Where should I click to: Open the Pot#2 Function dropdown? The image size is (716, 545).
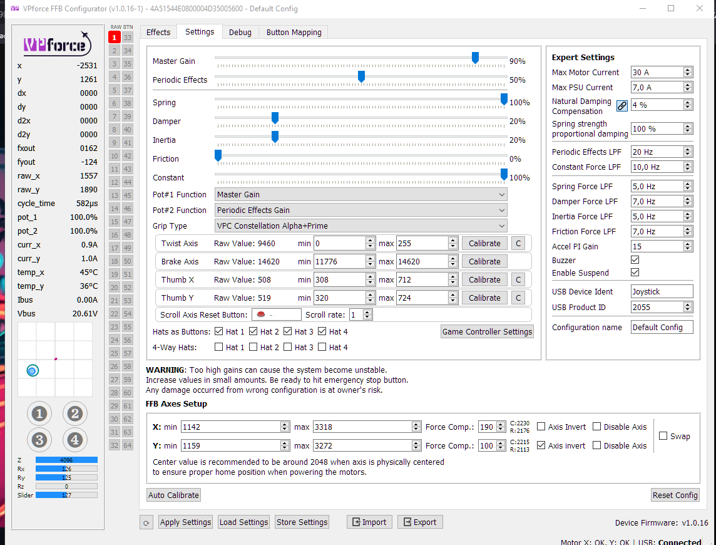coord(361,210)
